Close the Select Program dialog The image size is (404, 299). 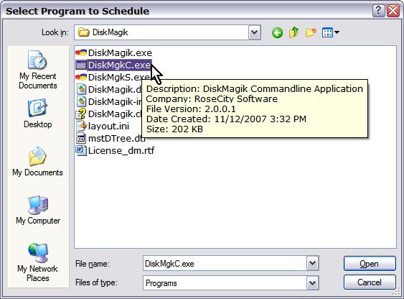tap(393, 11)
